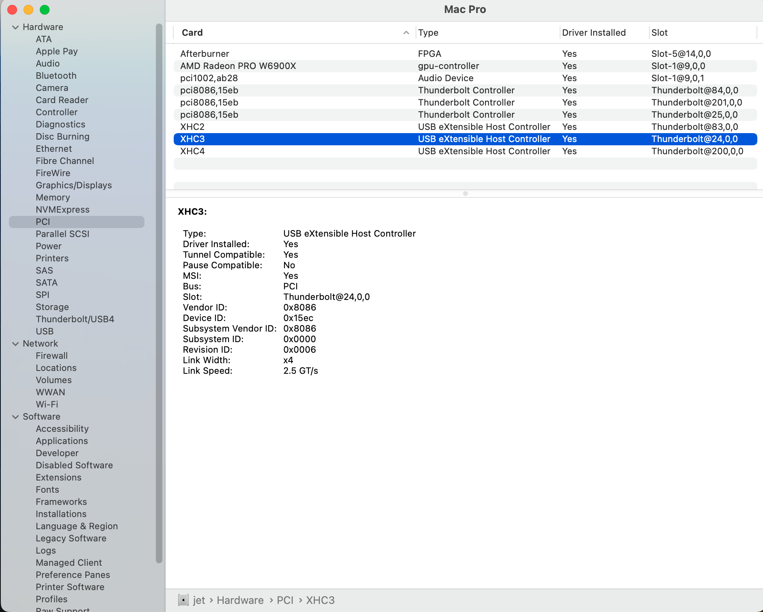Image resolution: width=763 pixels, height=612 pixels.
Task: Open Fibre Channel section
Action: [65, 161]
